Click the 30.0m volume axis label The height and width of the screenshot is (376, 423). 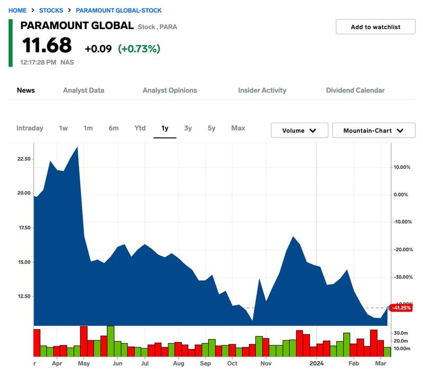click(x=401, y=333)
